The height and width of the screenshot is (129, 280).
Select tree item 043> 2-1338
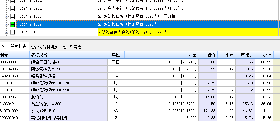click(30, 16)
